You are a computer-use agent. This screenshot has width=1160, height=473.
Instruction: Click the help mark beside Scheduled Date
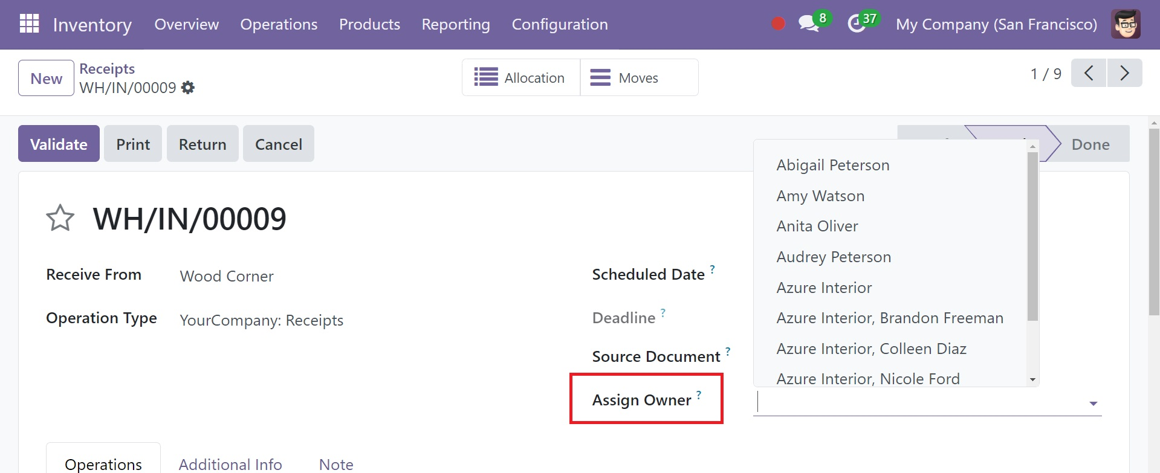tap(712, 269)
